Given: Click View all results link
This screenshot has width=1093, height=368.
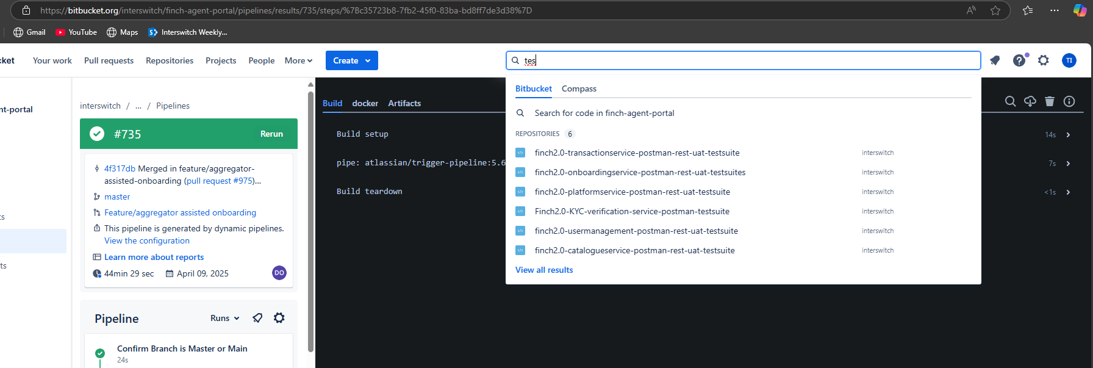Looking at the screenshot, I should (544, 270).
